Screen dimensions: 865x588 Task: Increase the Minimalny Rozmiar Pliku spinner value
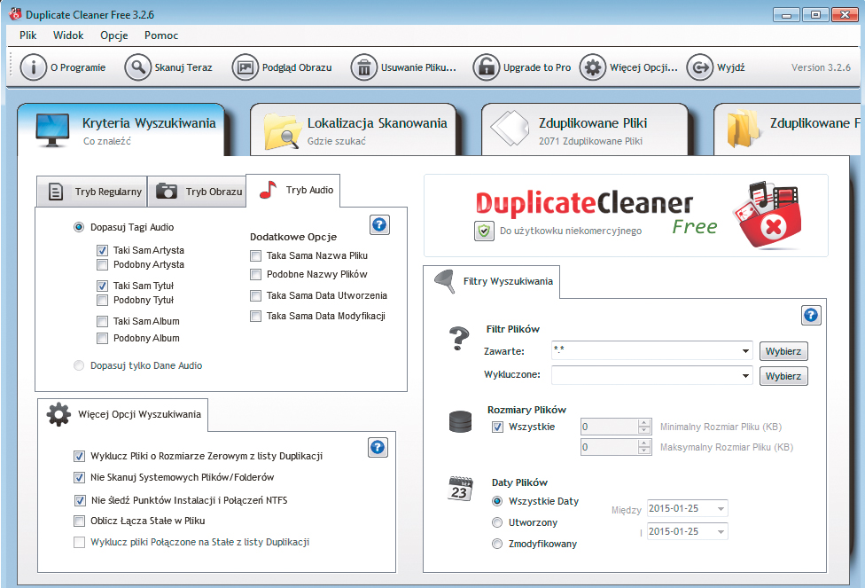click(x=644, y=423)
